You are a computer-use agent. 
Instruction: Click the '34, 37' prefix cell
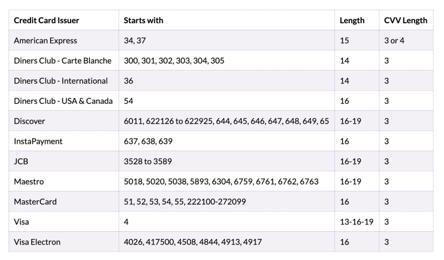[135, 40]
